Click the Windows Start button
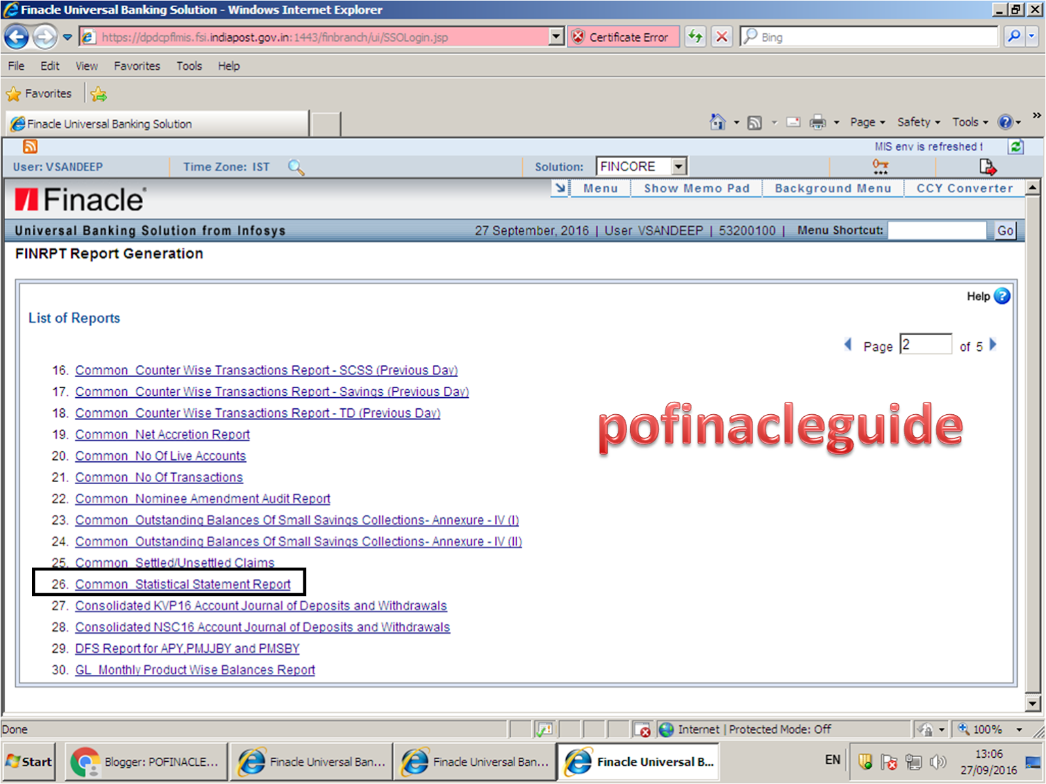1046x784 pixels. click(29, 762)
